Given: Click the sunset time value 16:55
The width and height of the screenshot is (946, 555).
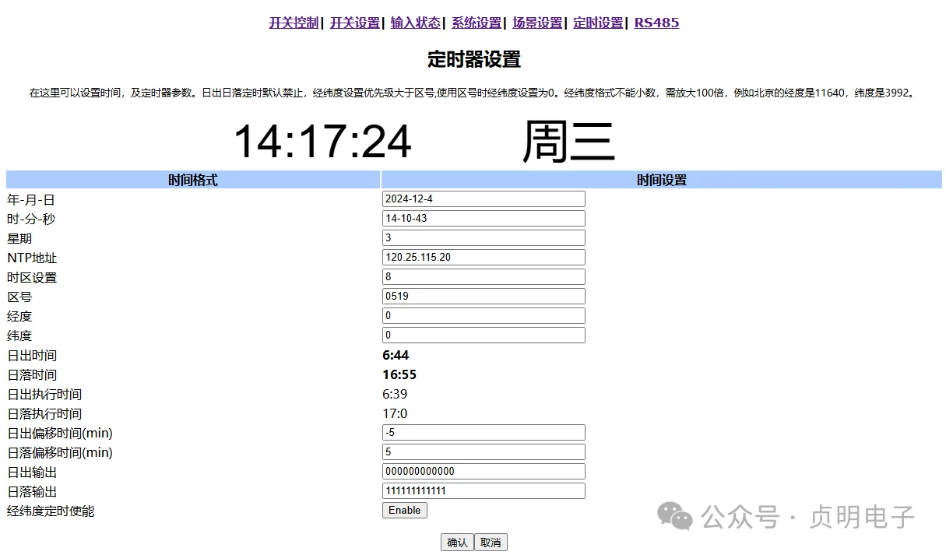Looking at the screenshot, I should [x=399, y=374].
